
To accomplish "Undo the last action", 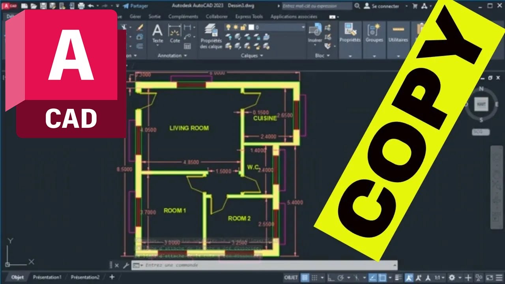I will coord(91,6).
